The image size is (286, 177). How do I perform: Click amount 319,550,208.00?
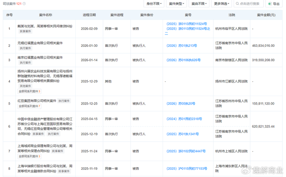pos(263,60)
